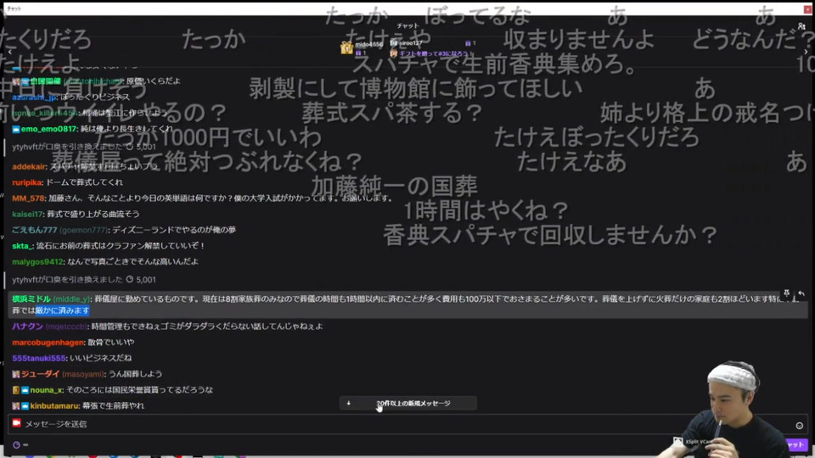Open profile of MM_578
Image resolution: width=815 pixels, height=458 pixels.
[28, 198]
